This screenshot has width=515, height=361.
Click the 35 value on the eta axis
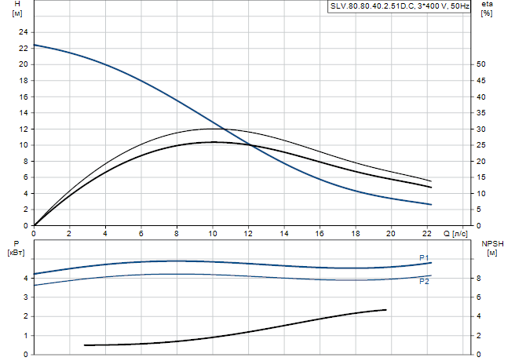pos(480,112)
